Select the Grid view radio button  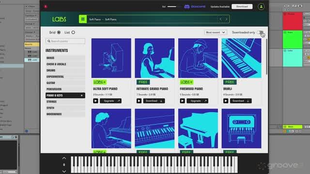[59, 32]
